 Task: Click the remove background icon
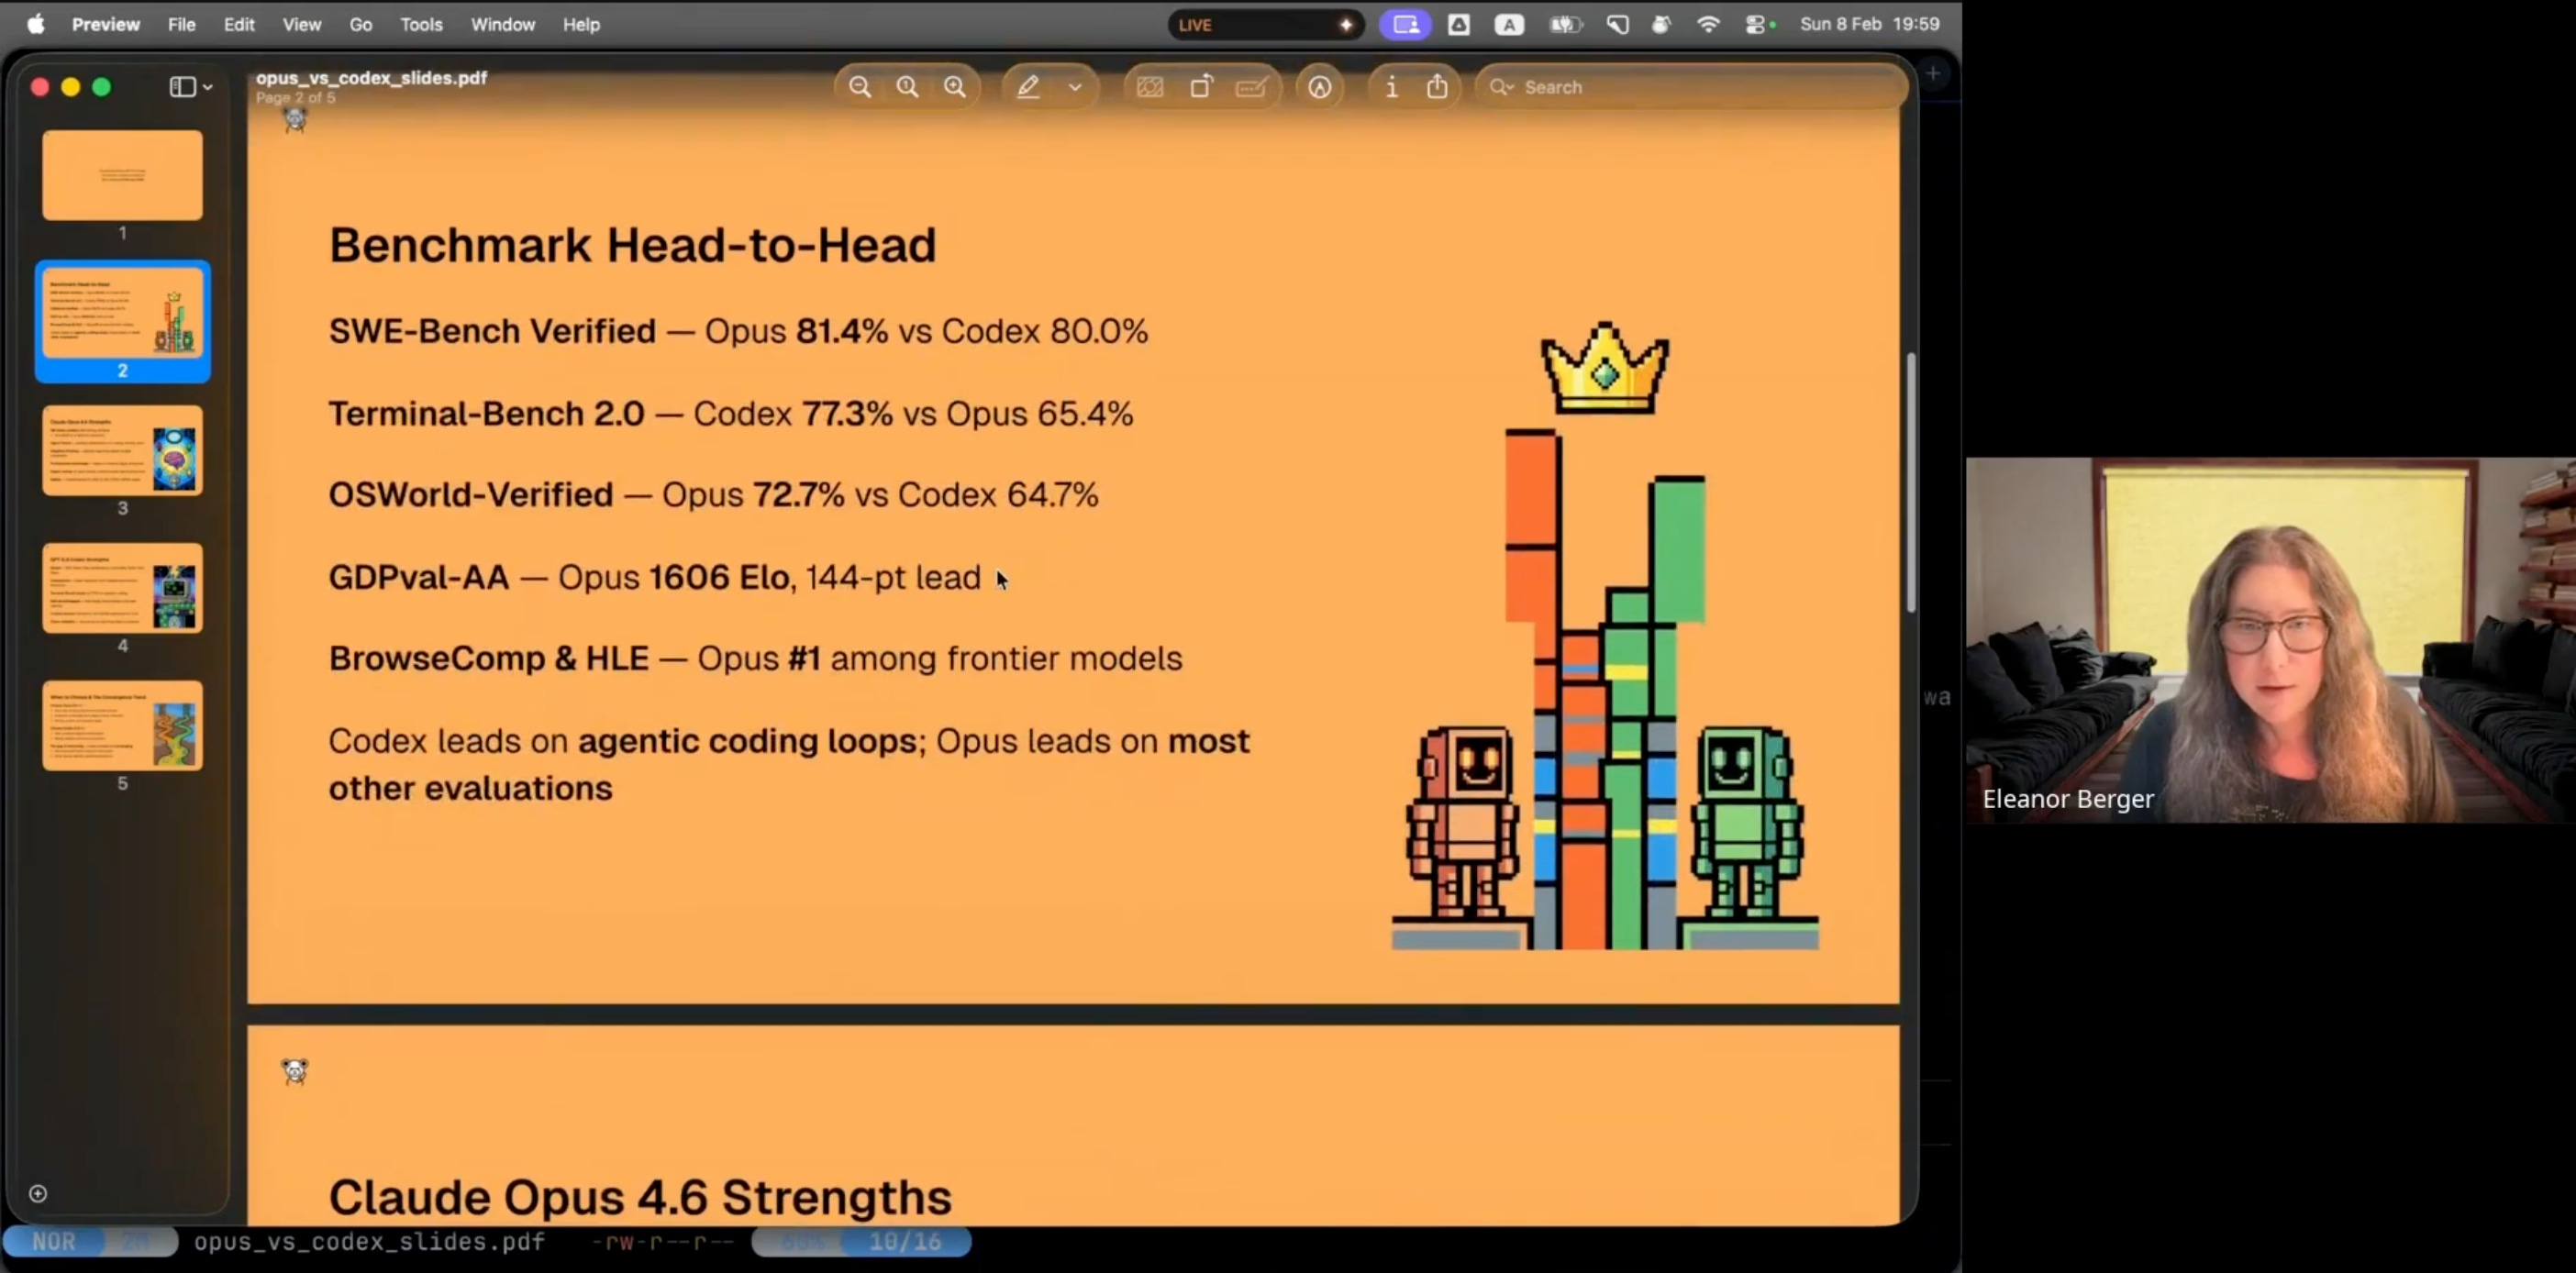pos(1150,87)
